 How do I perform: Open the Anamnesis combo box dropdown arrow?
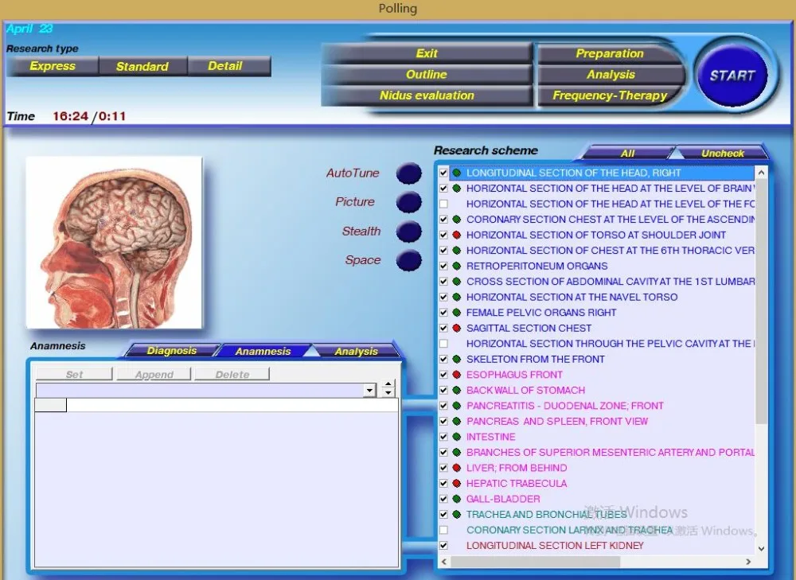coord(369,390)
